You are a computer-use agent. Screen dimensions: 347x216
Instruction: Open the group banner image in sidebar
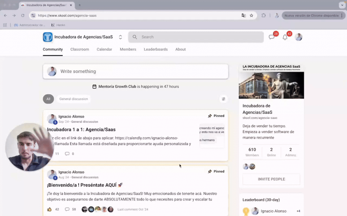tap(271, 81)
